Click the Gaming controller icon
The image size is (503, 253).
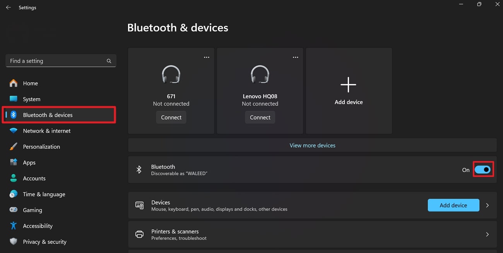[13, 210]
